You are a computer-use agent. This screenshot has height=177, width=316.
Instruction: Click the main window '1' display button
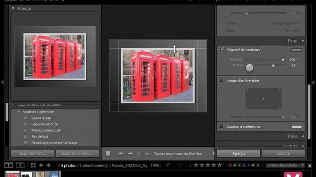click(x=9, y=165)
